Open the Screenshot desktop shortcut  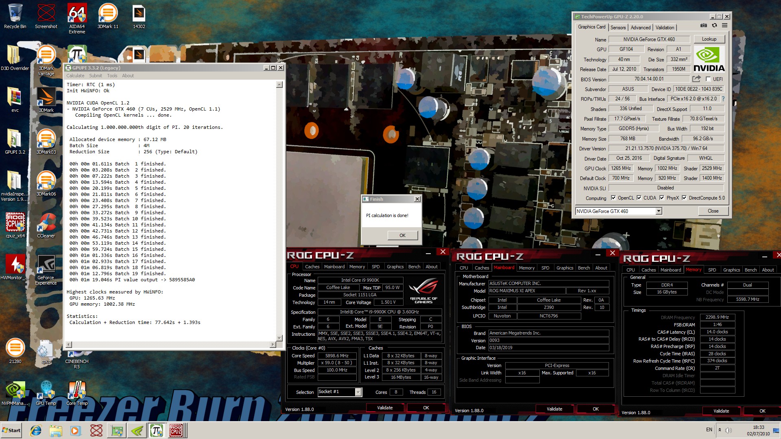pyautogui.click(x=46, y=17)
